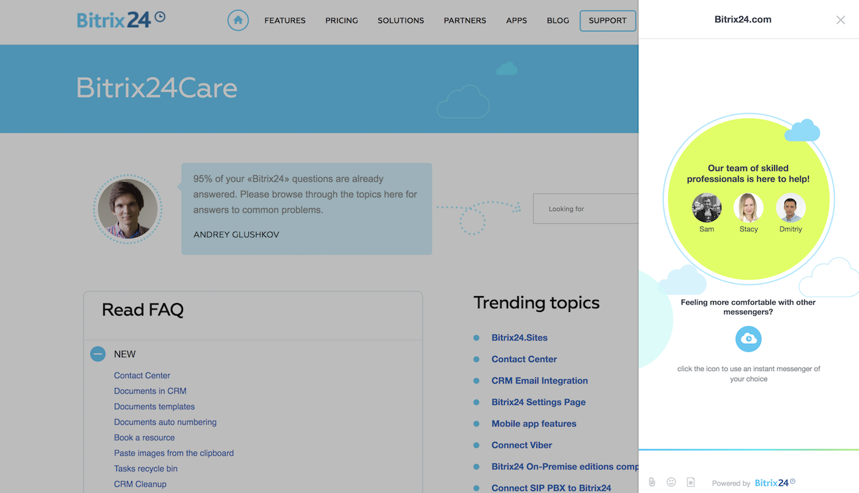The width and height of the screenshot is (859, 493).
Task: Open the Solutions menu
Action: pyautogui.click(x=401, y=21)
